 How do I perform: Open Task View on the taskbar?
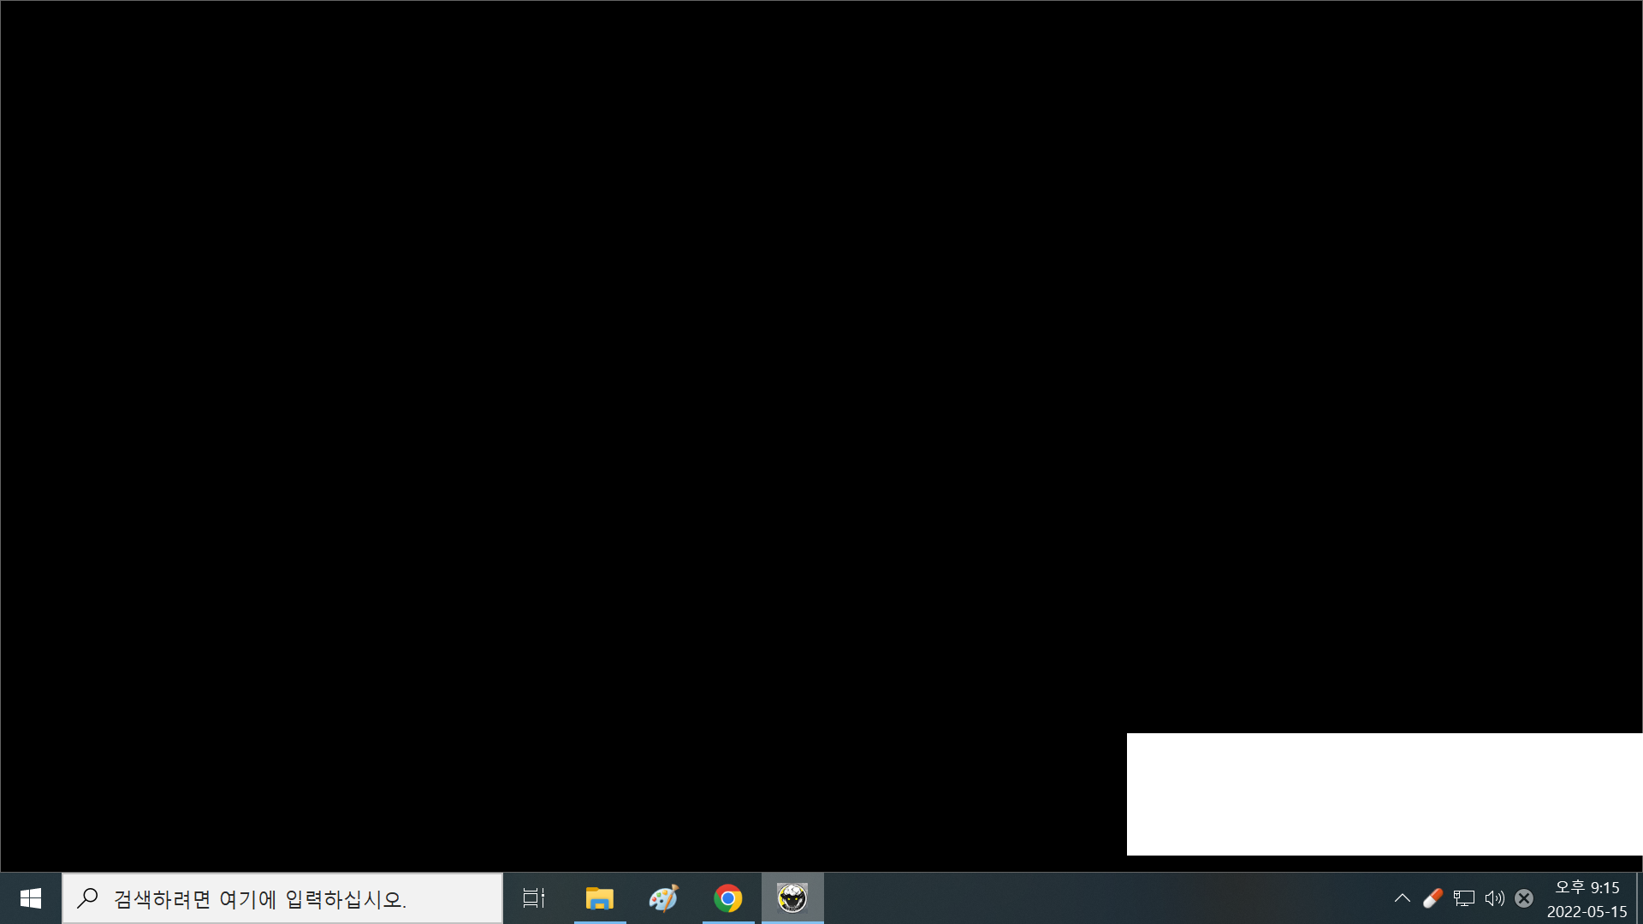(x=534, y=898)
